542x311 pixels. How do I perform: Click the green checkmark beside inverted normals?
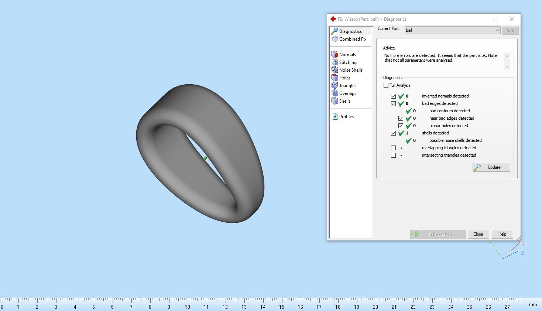coord(401,96)
